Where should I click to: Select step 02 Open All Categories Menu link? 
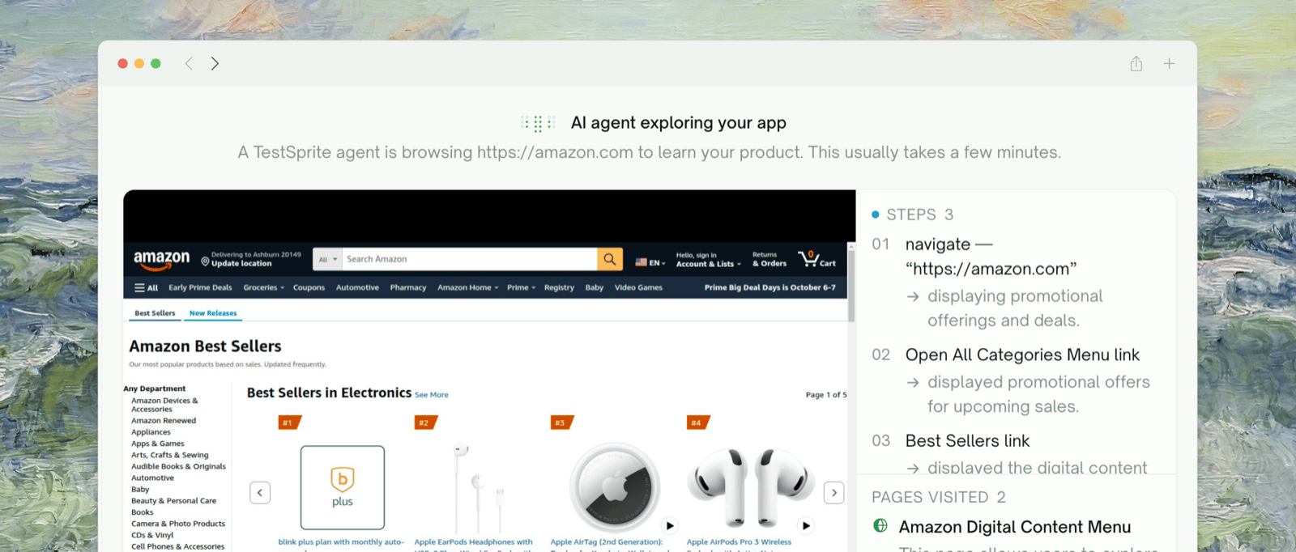(1013, 380)
